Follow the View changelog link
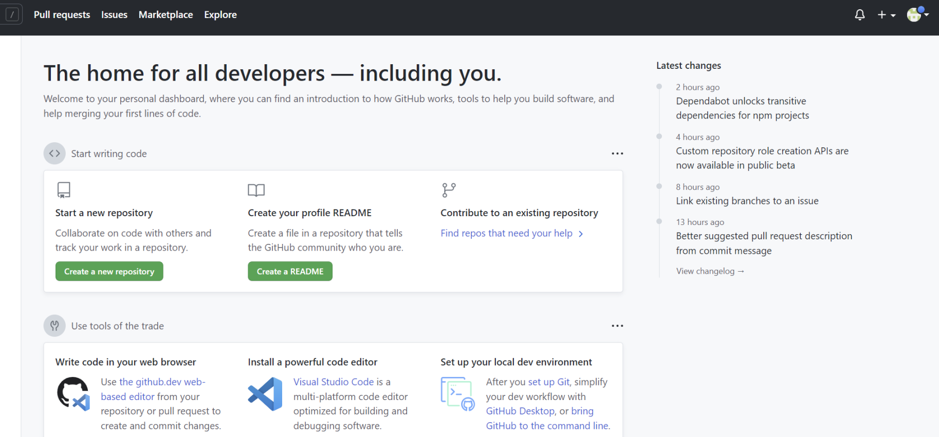Viewport: 939px width, 437px height. coord(709,271)
